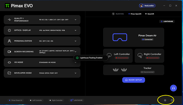Expand the VR Mode section
Screen dimensions: 183x105
76,62
